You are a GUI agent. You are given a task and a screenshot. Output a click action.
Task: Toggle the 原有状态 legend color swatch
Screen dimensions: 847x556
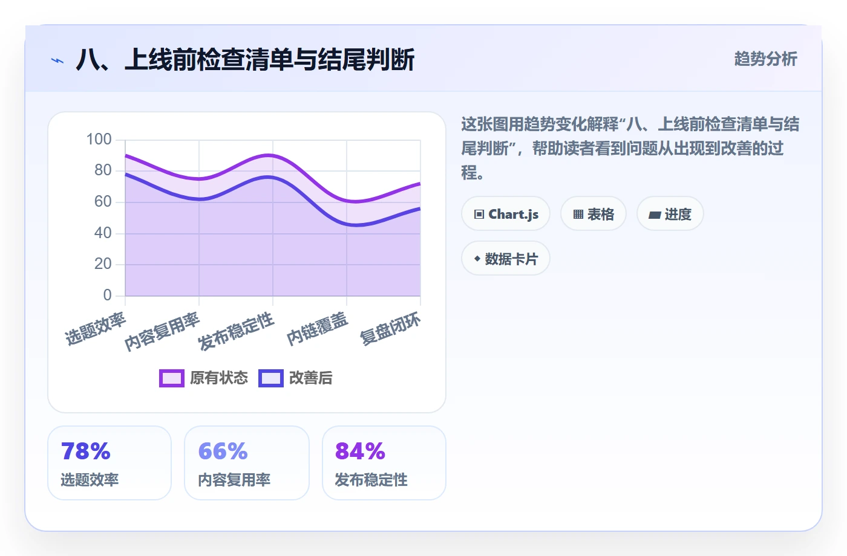(x=172, y=378)
